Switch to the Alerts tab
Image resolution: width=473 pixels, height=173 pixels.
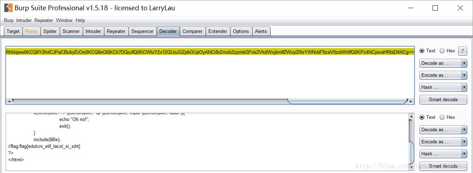261,31
